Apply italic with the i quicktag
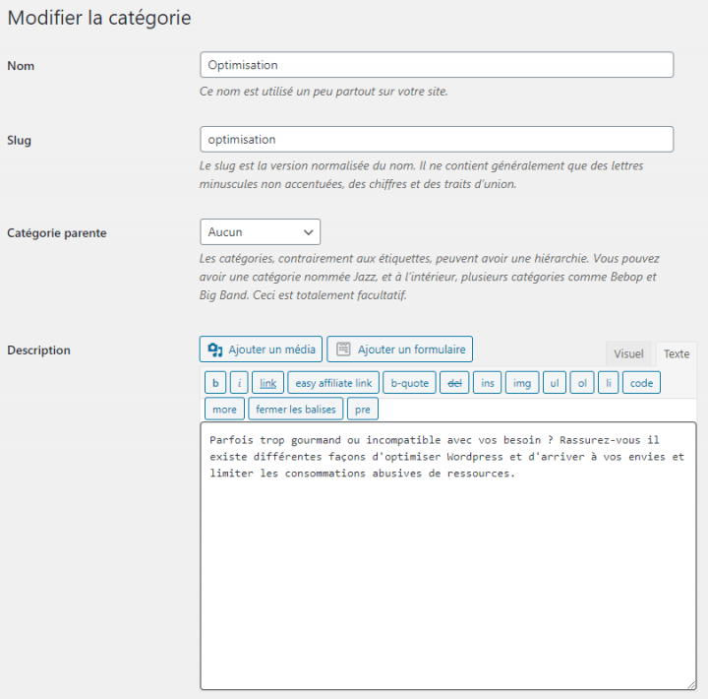This screenshot has width=708, height=699. click(x=239, y=383)
